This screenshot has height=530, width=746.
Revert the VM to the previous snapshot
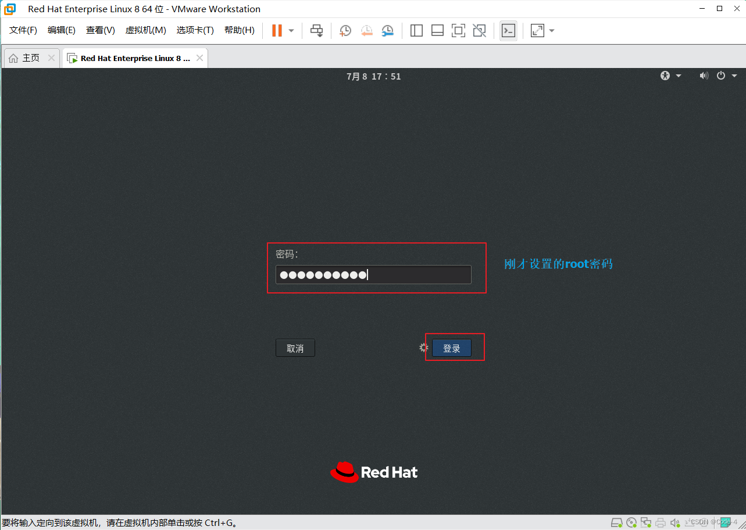point(367,31)
